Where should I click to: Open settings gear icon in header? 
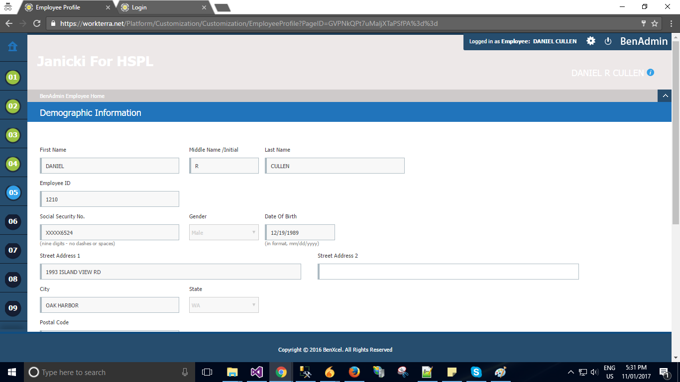pos(591,41)
